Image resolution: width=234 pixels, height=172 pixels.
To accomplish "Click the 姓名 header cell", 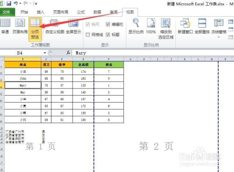I will click(x=23, y=65).
